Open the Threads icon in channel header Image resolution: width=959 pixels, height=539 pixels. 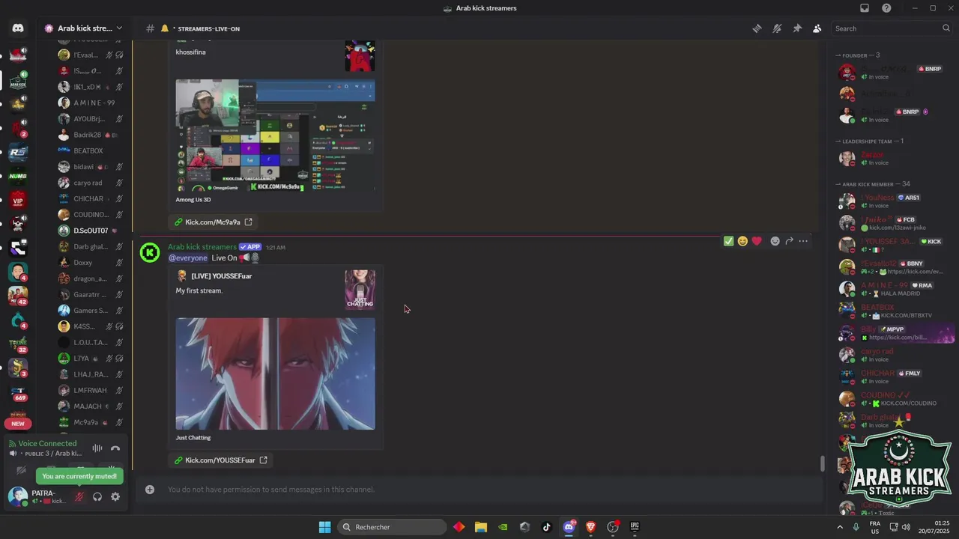click(x=757, y=28)
